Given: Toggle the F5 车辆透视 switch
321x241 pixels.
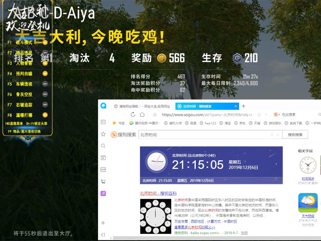Looking at the screenshot, I should point(45,84).
